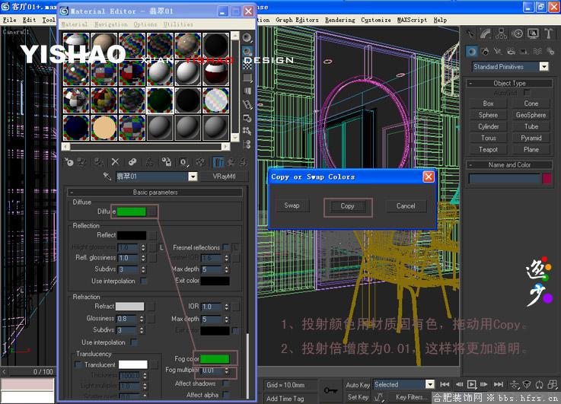Viewport: 561px width, 404px height.
Task: Open the File menu
Action: tap(10, 20)
